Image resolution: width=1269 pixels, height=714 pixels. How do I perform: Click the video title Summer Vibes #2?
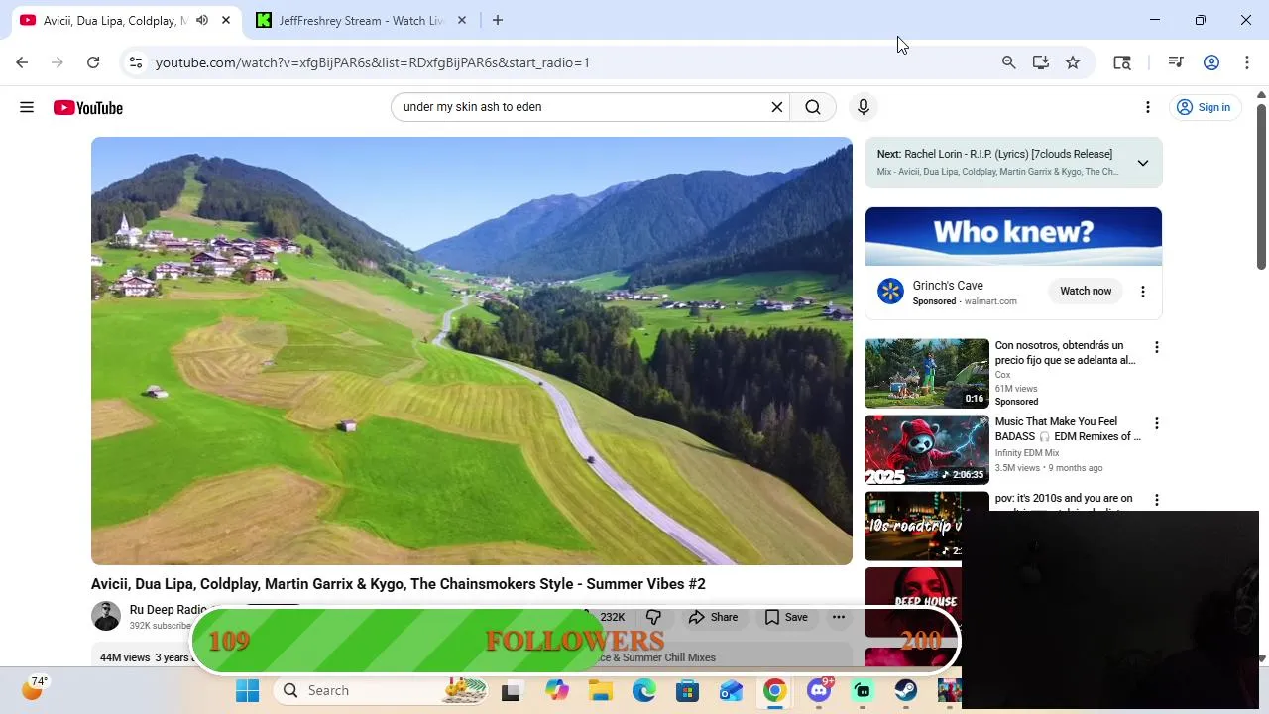[x=399, y=584]
